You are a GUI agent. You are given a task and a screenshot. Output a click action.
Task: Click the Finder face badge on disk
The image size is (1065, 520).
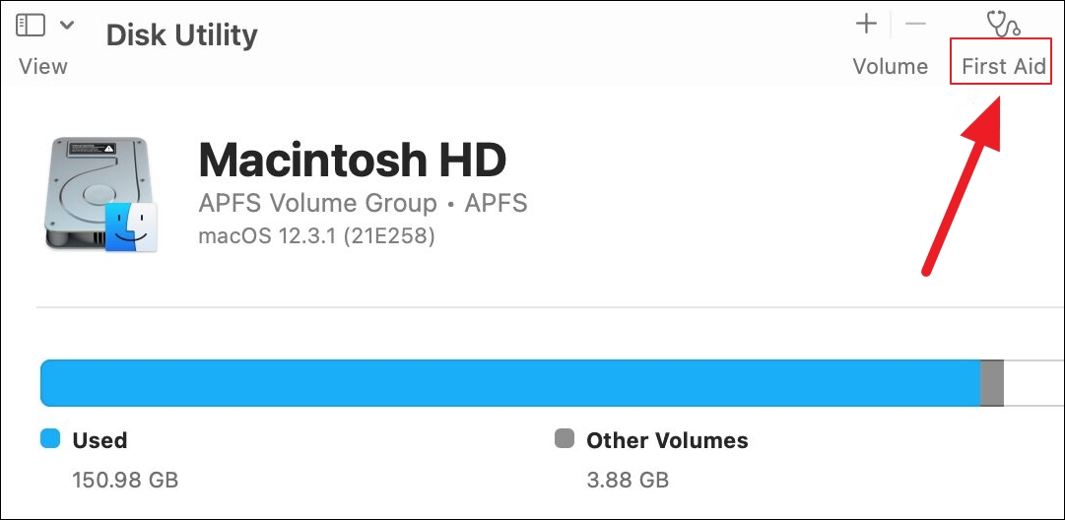pyautogui.click(x=132, y=227)
